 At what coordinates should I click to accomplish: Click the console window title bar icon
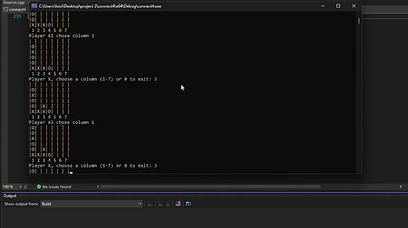(x=35, y=6)
